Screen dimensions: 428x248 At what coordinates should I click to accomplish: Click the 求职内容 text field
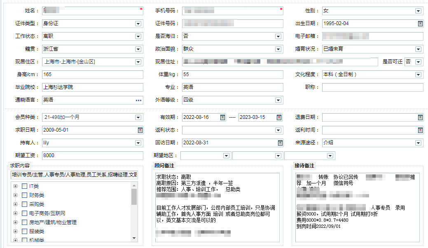(x=74, y=175)
